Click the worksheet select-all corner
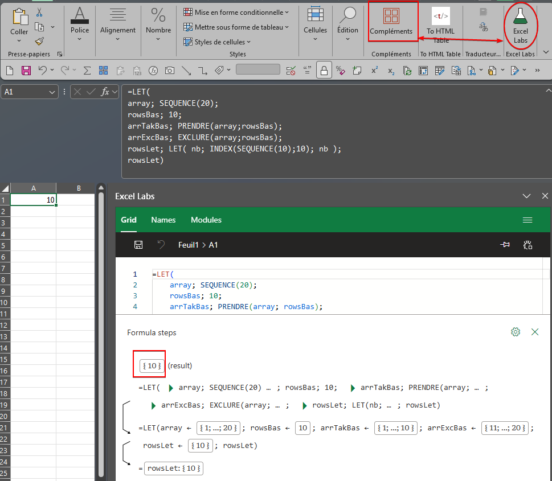The image size is (552, 481). (5, 188)
